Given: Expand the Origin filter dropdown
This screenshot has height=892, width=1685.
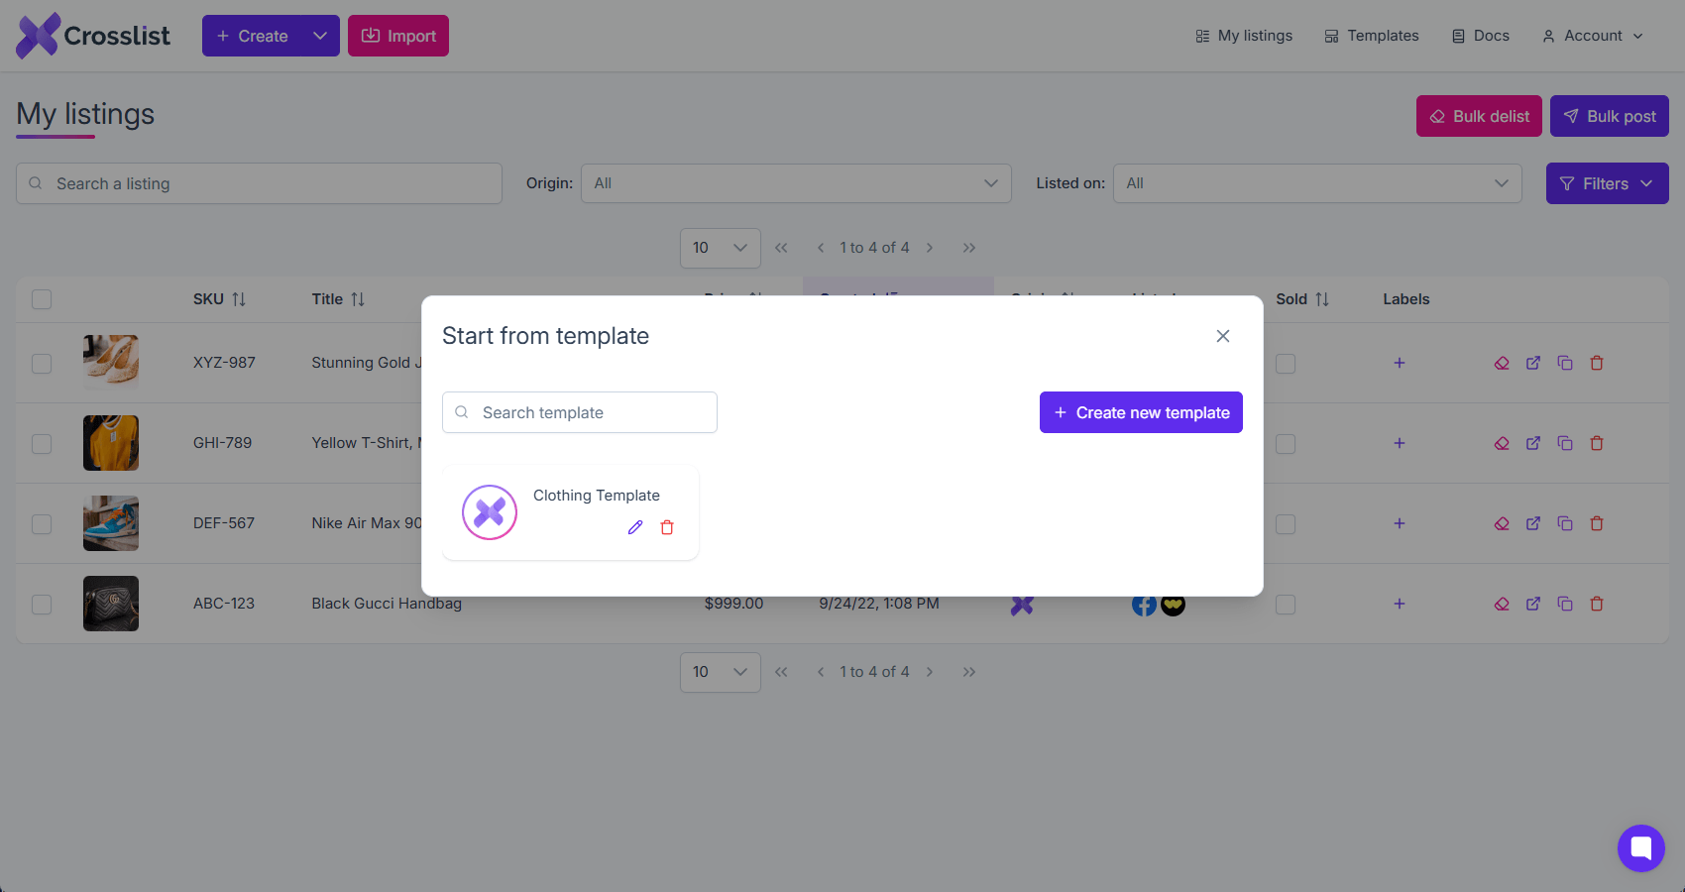Looking at the screenshot, I should pyautogui.click(x=796, y=183).
